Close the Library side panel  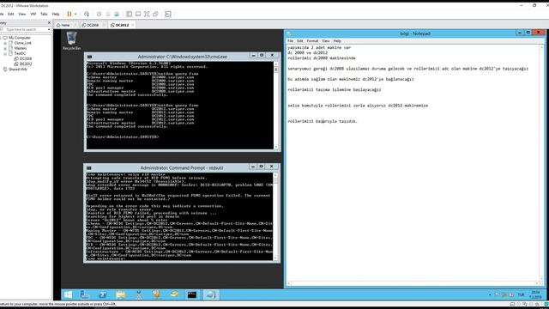[x=49, y=23]
